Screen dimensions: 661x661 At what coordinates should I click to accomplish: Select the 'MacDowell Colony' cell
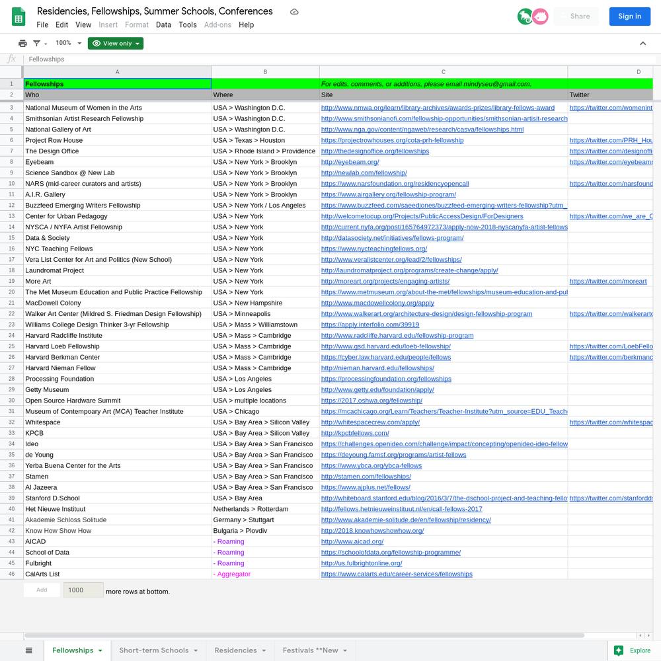pyautogui.click(x=117, y=303)
